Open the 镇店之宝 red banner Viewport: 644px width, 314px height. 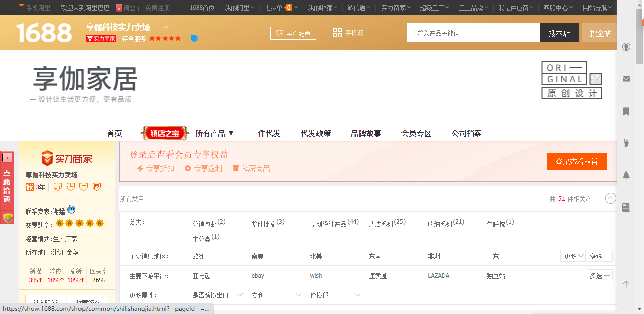[x=165, y=133]
